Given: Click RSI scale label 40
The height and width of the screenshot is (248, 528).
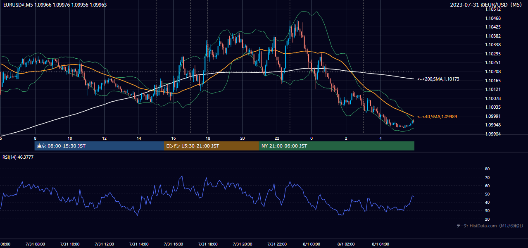Looking at the screenshot, I should click(x=487, y=203).
